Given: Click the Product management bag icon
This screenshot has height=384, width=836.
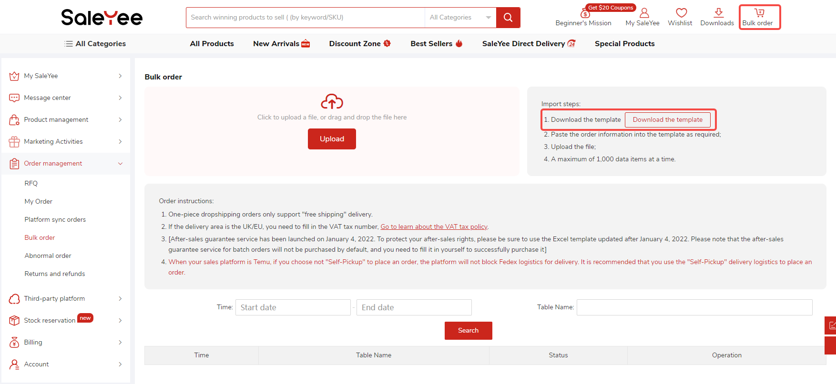Looking at the screenshot, I should 14,120.
